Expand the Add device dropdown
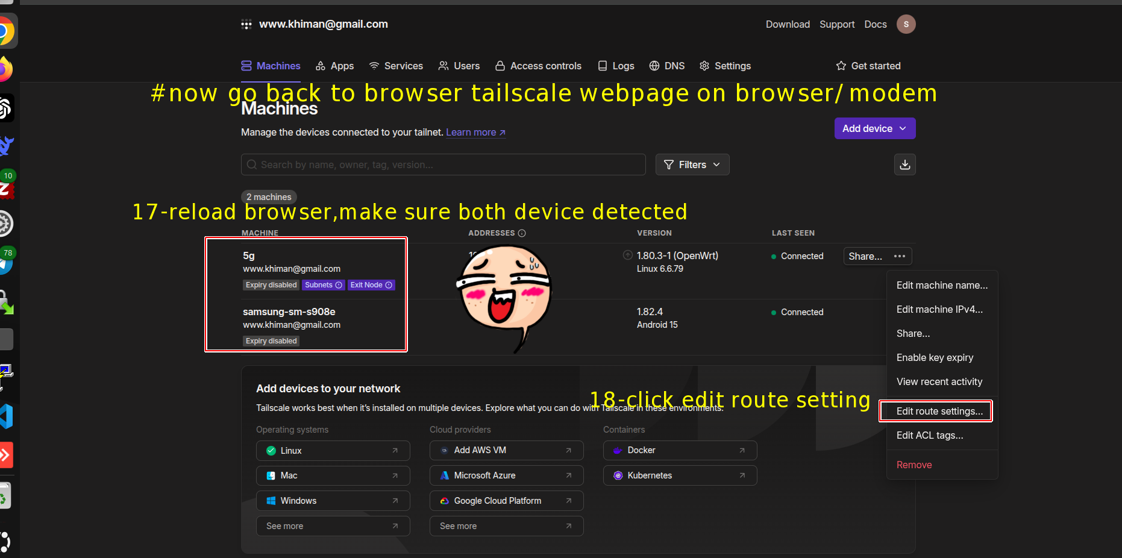This screenshot has width=1122, height=558. point(875,128)
